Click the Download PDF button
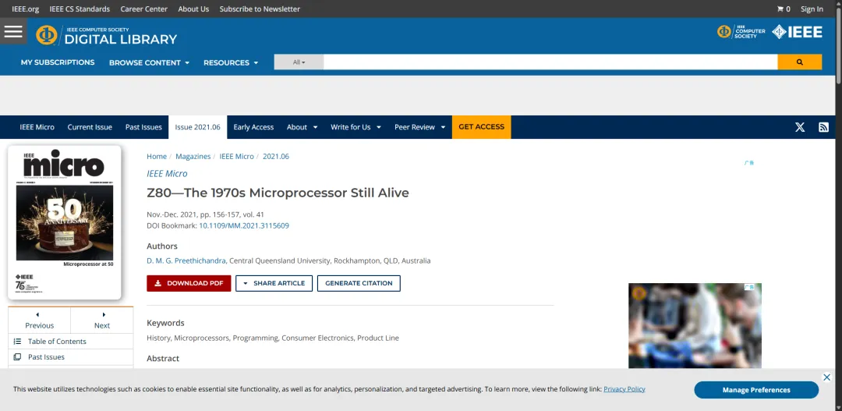842x411 pixels. [189, 283]
